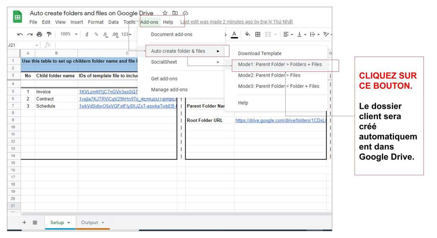Open the all sheets list icon

pos(35,222)
